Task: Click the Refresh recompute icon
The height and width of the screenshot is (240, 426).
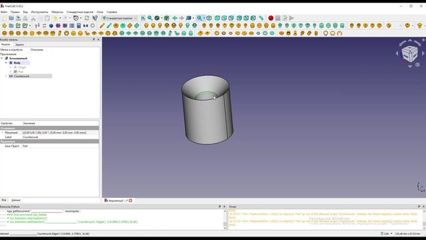Action: pyautogui.click(x=87, y=18)
